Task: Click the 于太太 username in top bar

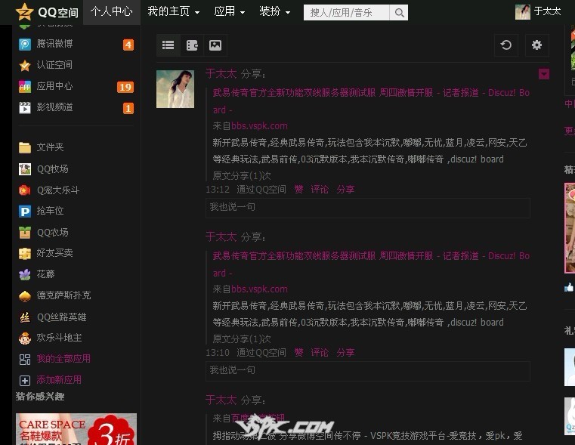Action: click(x=548, y=11)
